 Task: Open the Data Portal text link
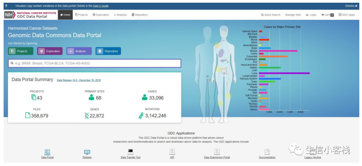click(x=47, y=158)
